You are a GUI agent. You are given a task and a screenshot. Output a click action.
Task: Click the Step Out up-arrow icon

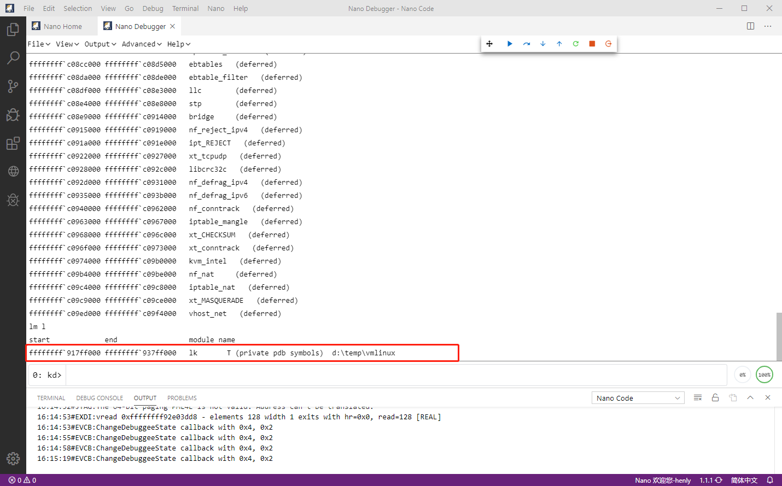(559, 43)
